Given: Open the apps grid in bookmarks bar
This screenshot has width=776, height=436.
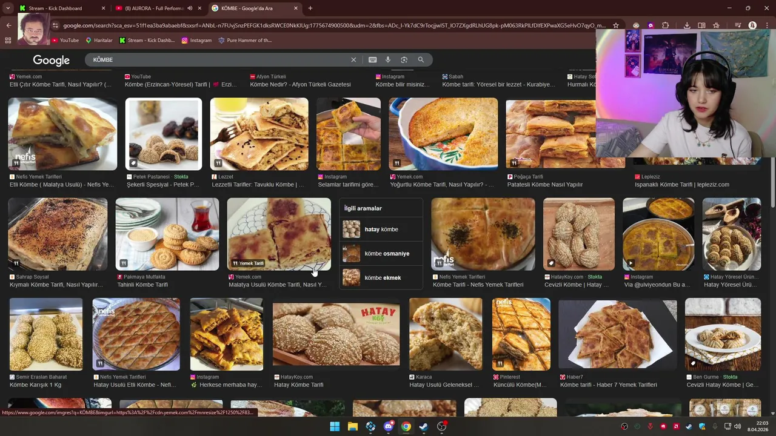Looking at the screenshot, I should (8, 41).
